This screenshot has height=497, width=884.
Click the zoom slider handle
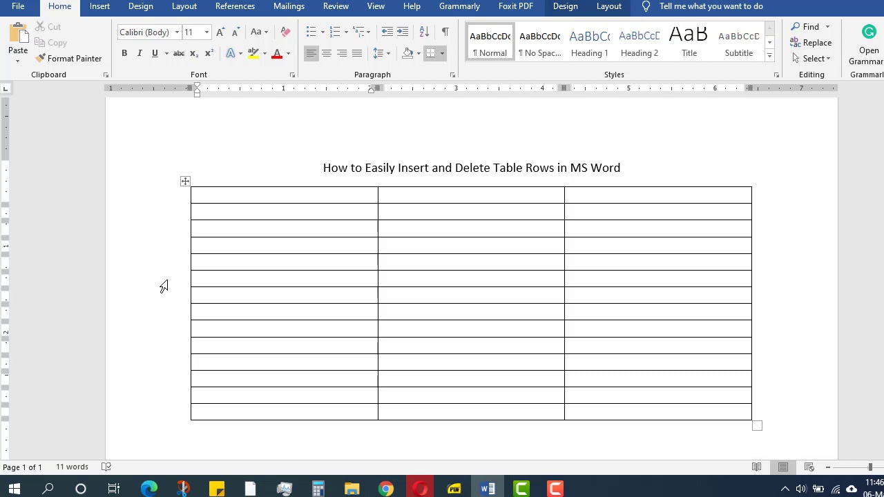point(870,467)
